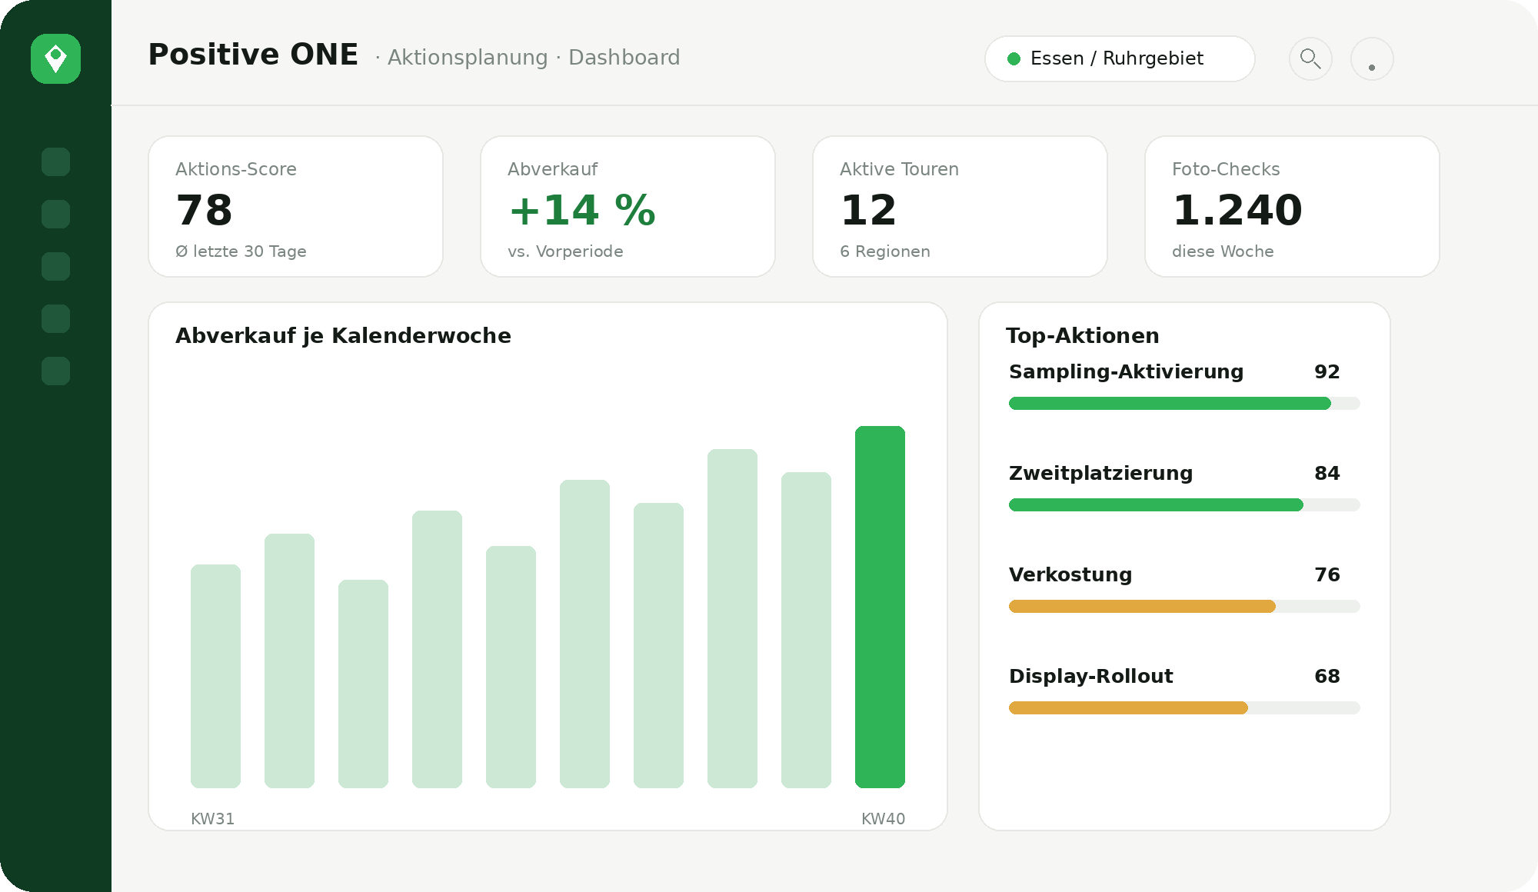Click the '6 Regionen' subtitle
Image resolution: width=1538 pixels, height=892 pixels.
click(x=884, y=251)
